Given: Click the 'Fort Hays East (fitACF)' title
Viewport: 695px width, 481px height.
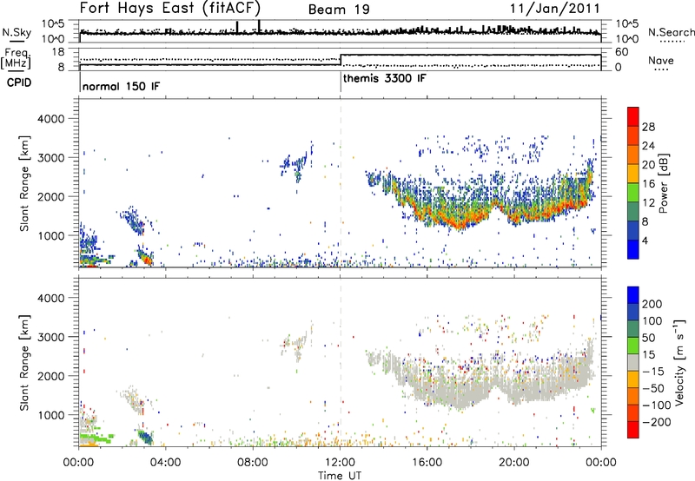Looking at the screenshot, I should pos(170,8).
